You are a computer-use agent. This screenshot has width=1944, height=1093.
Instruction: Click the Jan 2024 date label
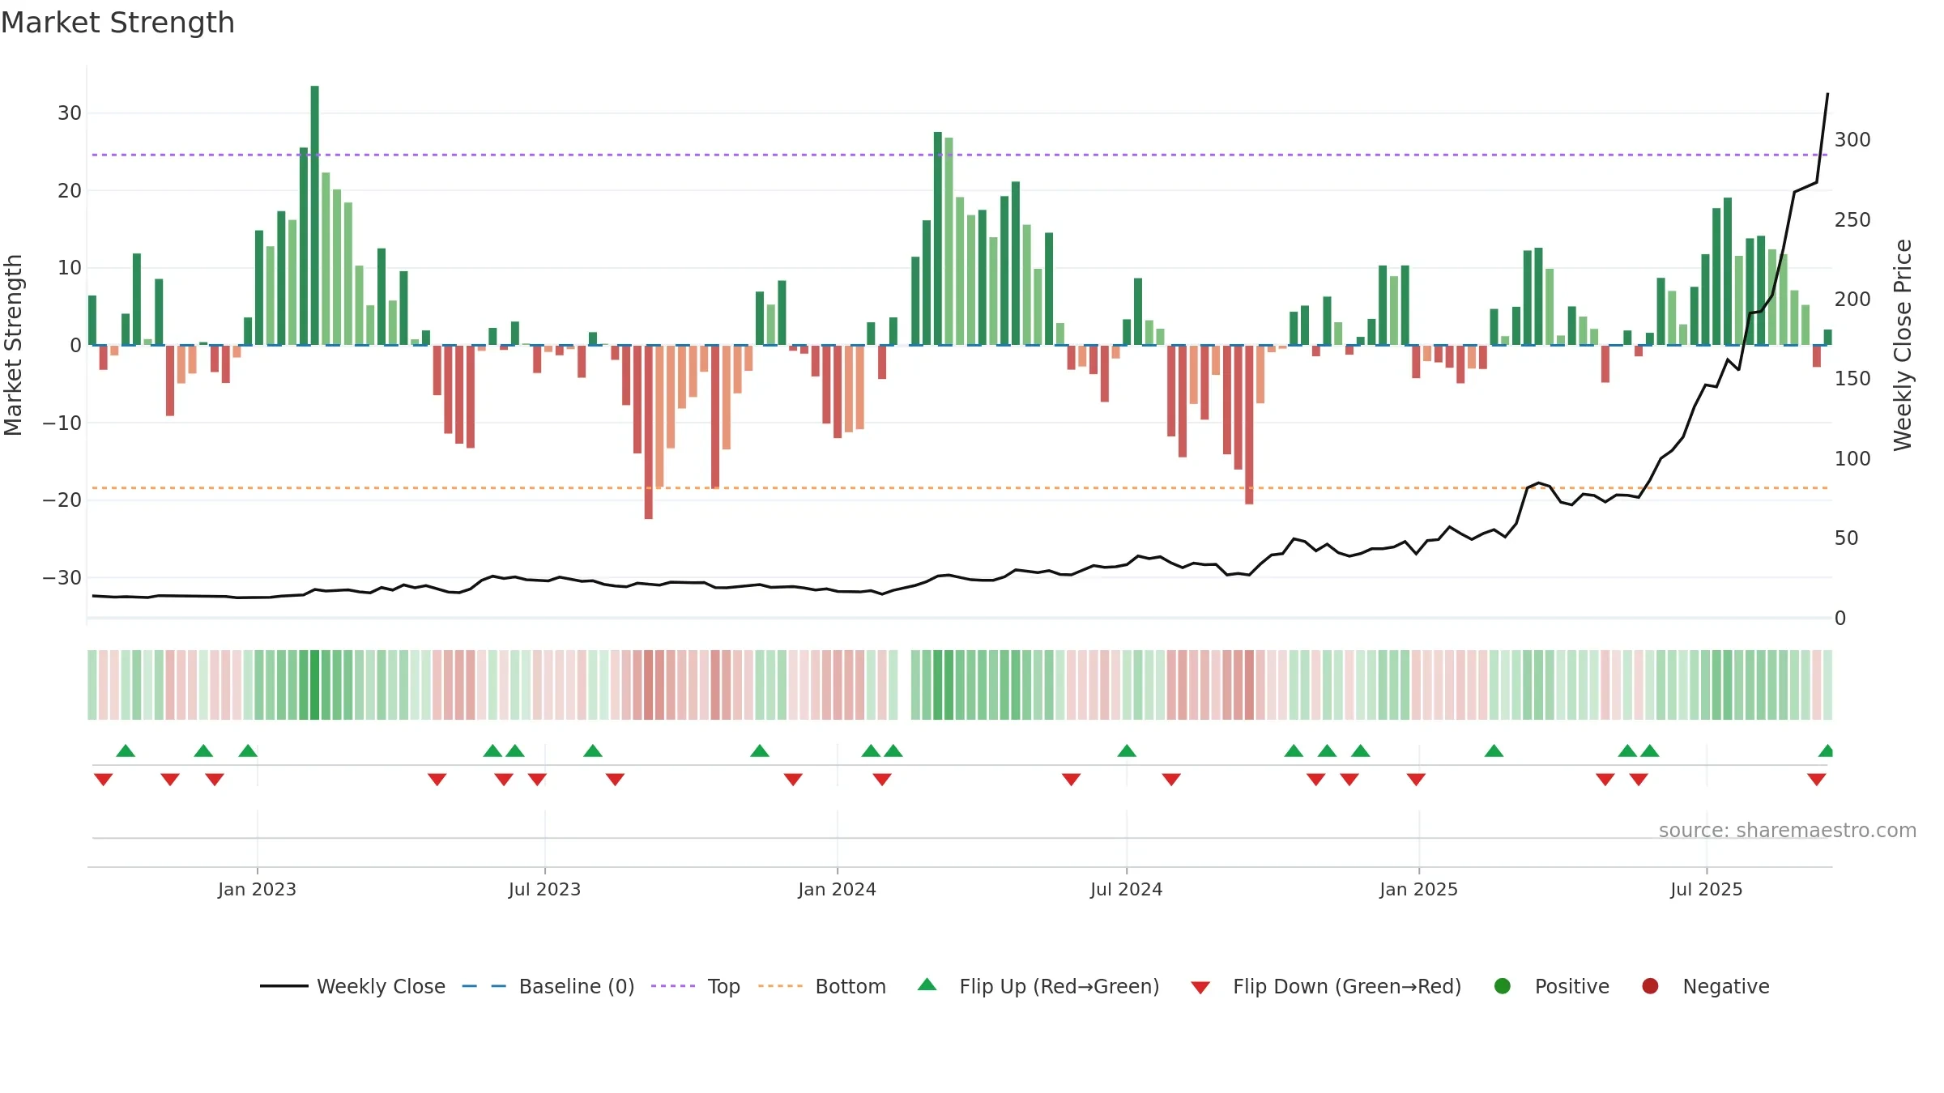coord(837,889)
